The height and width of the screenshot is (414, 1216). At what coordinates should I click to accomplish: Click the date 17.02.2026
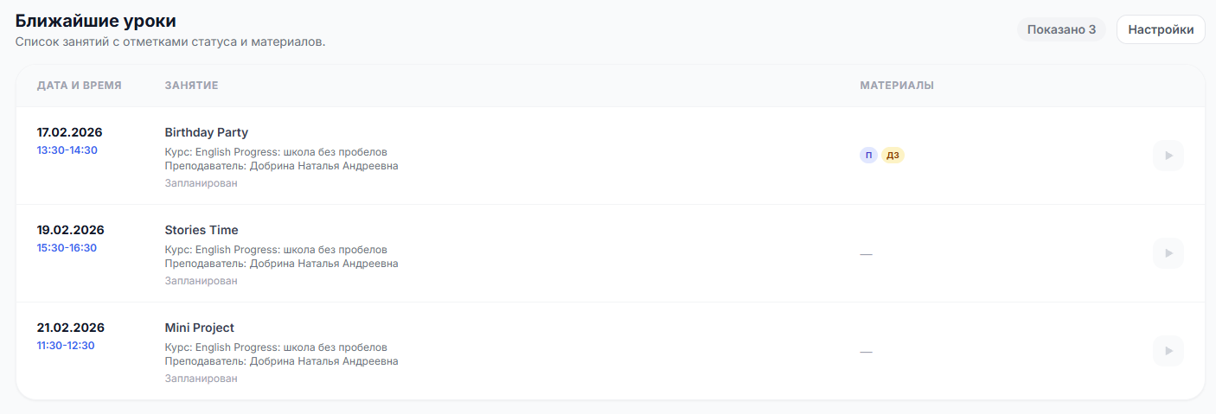pyautogui.click(x=70, y=132)
